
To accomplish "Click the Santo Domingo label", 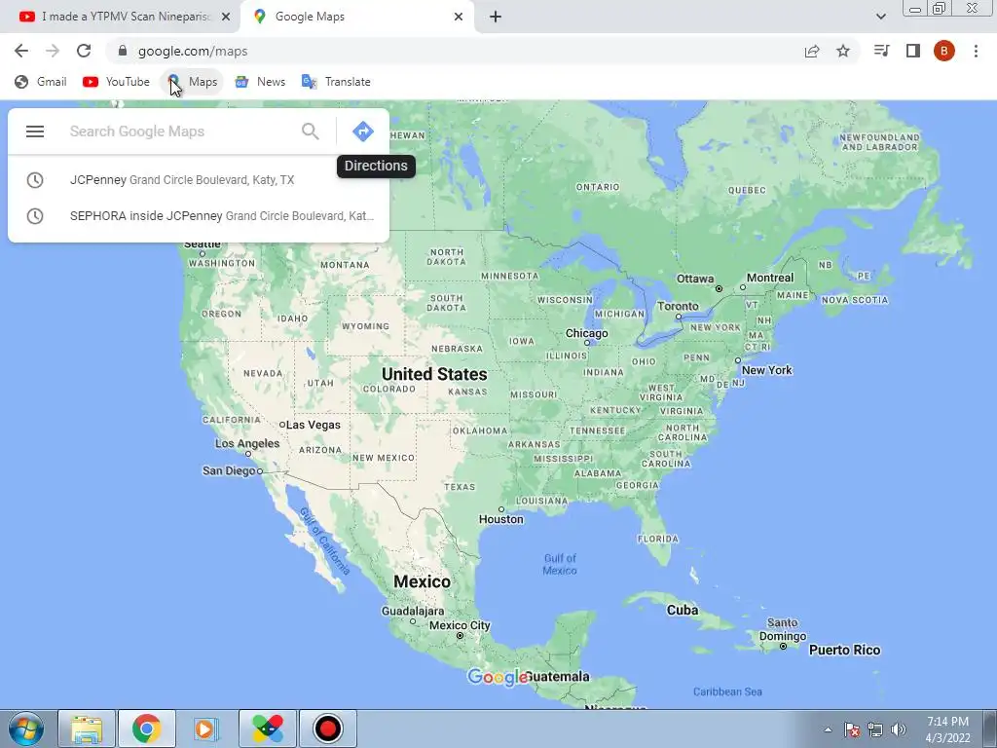I will (x=782, y=629).
